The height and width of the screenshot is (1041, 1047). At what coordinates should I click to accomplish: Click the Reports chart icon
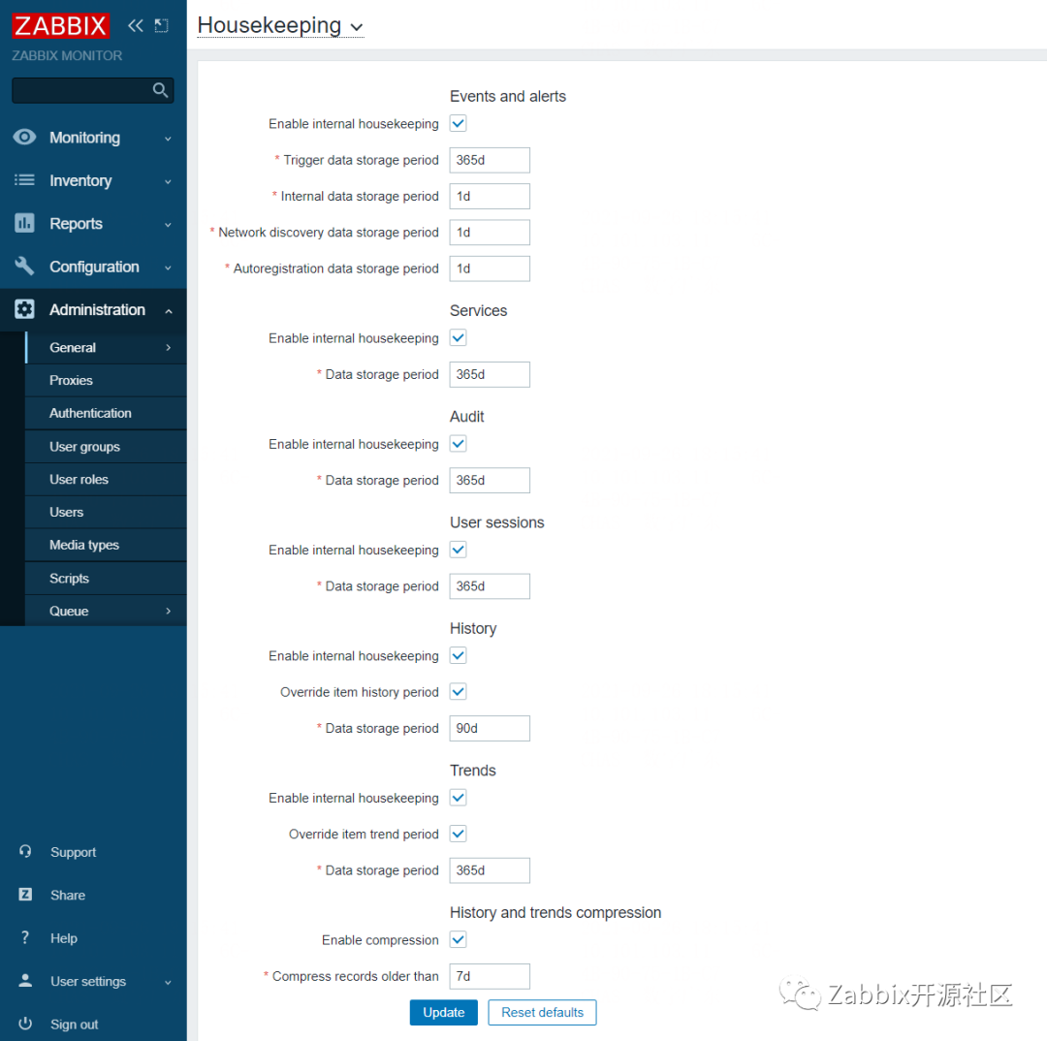click(x=24, y=223)
